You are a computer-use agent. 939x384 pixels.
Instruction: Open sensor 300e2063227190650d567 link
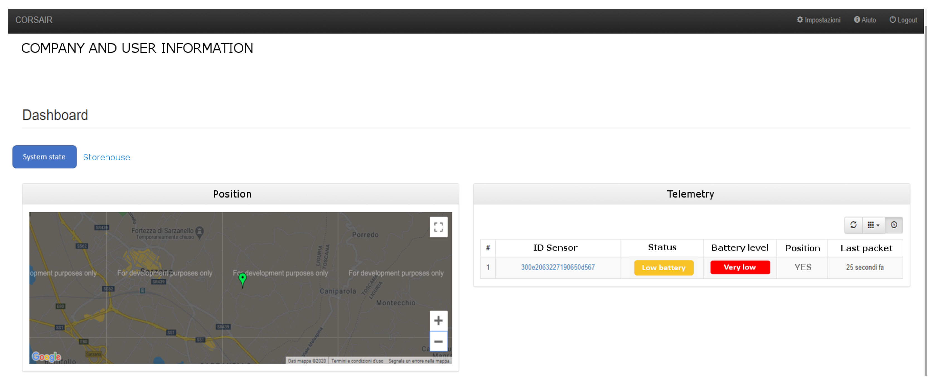557,267
